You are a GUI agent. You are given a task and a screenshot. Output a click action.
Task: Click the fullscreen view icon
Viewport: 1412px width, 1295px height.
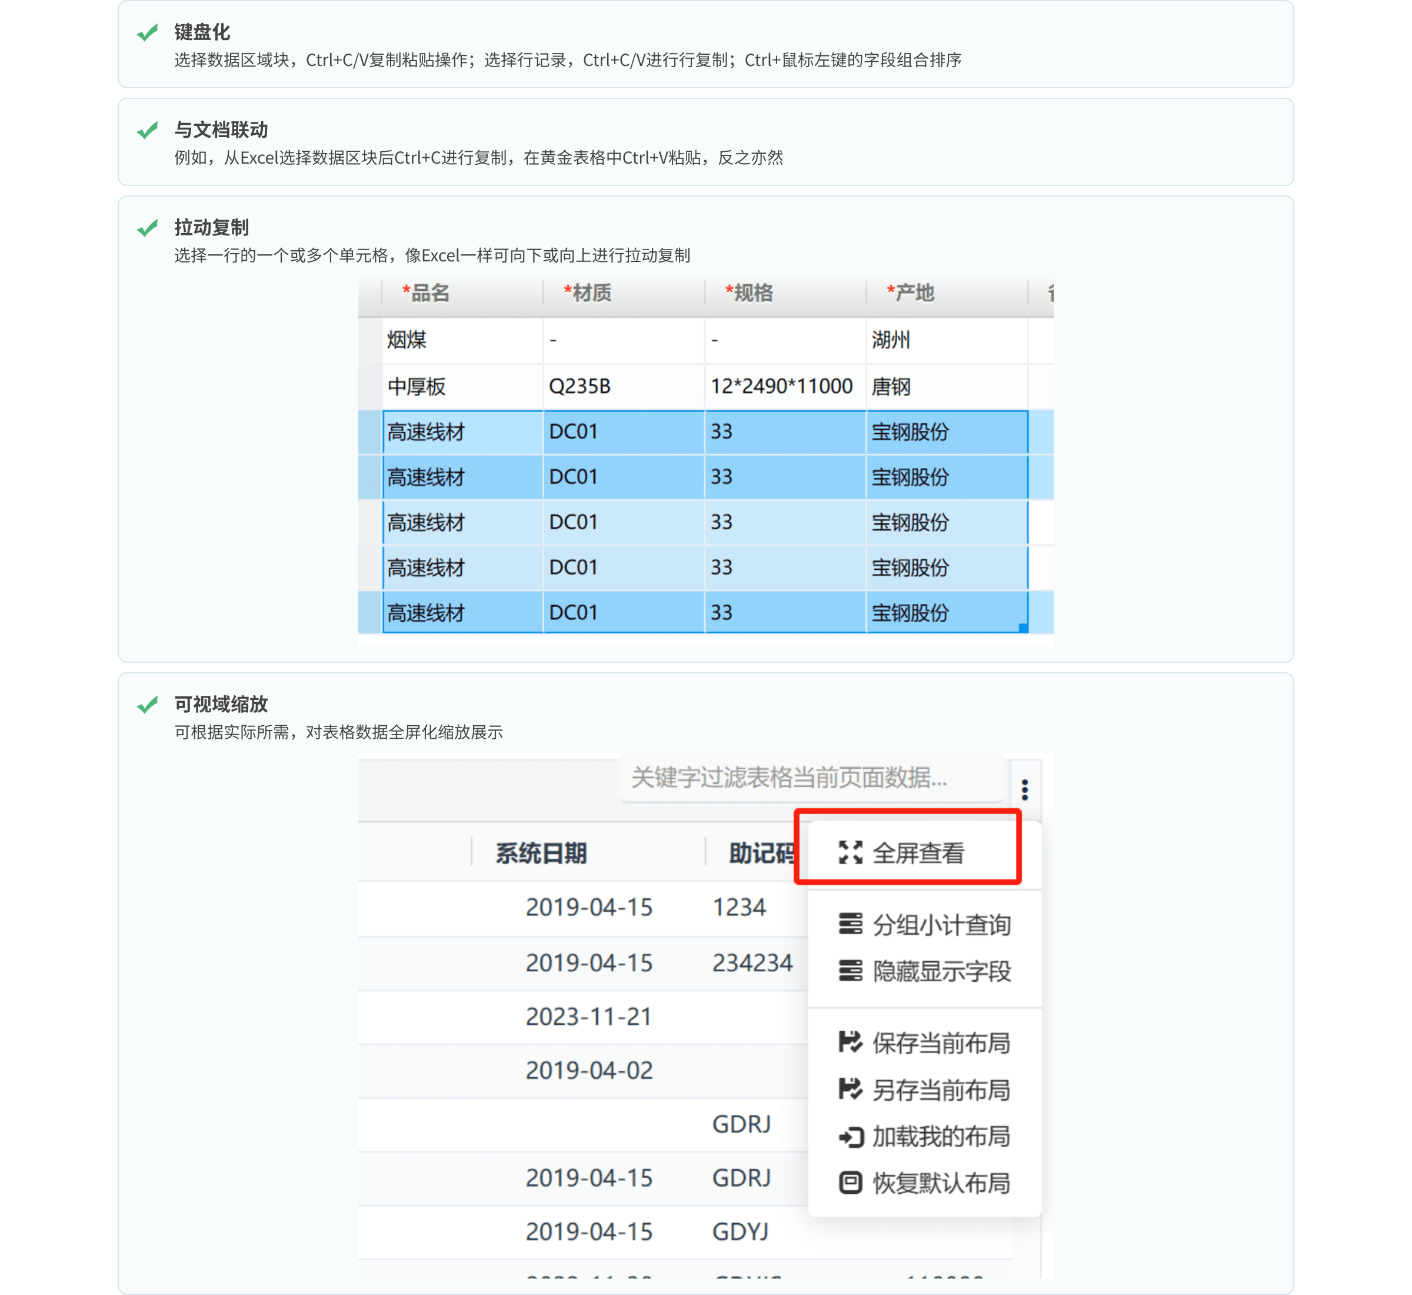point(850,853)
